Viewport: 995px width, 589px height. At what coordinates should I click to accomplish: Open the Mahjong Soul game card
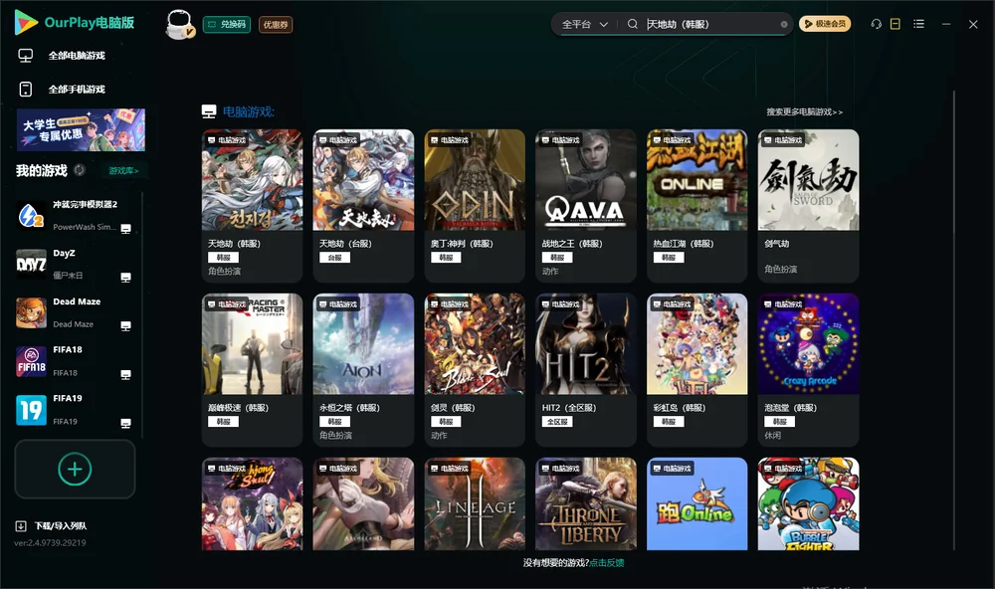252,504
